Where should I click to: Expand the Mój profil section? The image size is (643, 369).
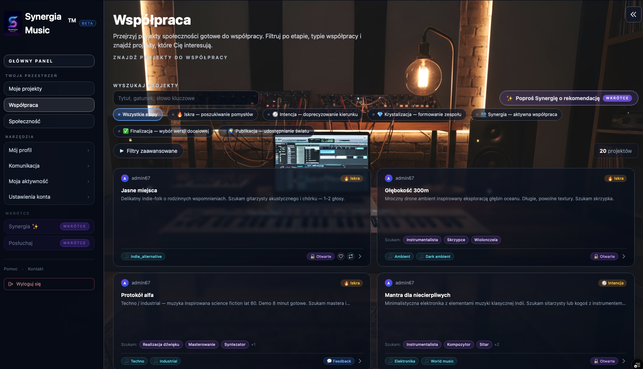(49, 150)
